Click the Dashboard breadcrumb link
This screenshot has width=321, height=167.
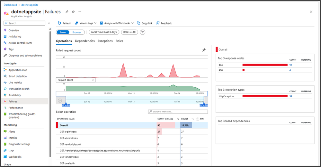coord(10,5)
